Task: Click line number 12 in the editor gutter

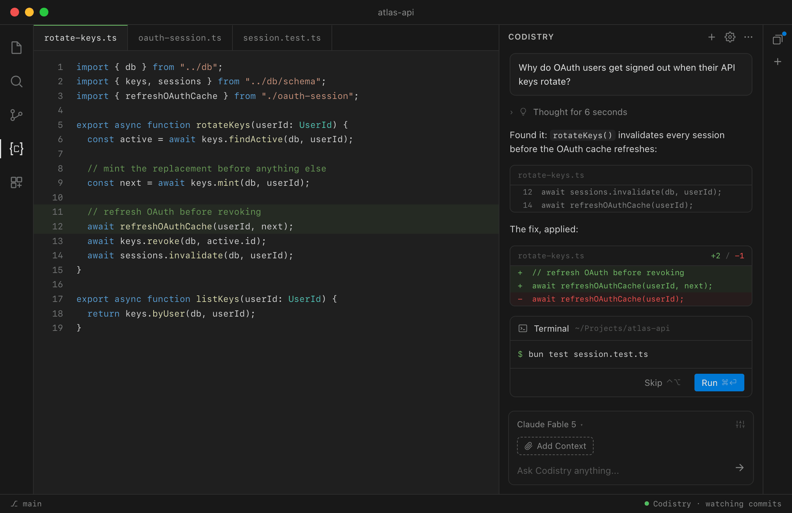Action: 58,226
